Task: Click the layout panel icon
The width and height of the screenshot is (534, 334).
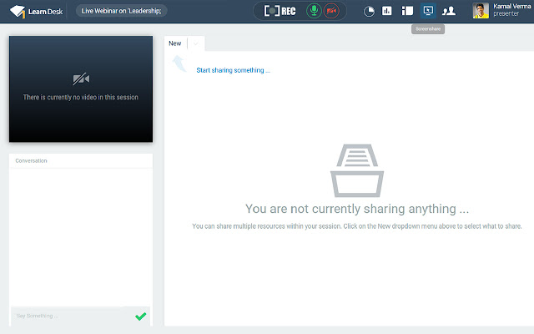Action: point(407,11)
